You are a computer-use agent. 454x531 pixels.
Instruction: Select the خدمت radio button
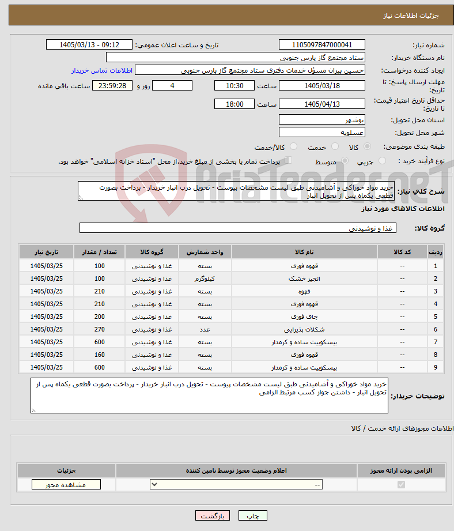335,146
